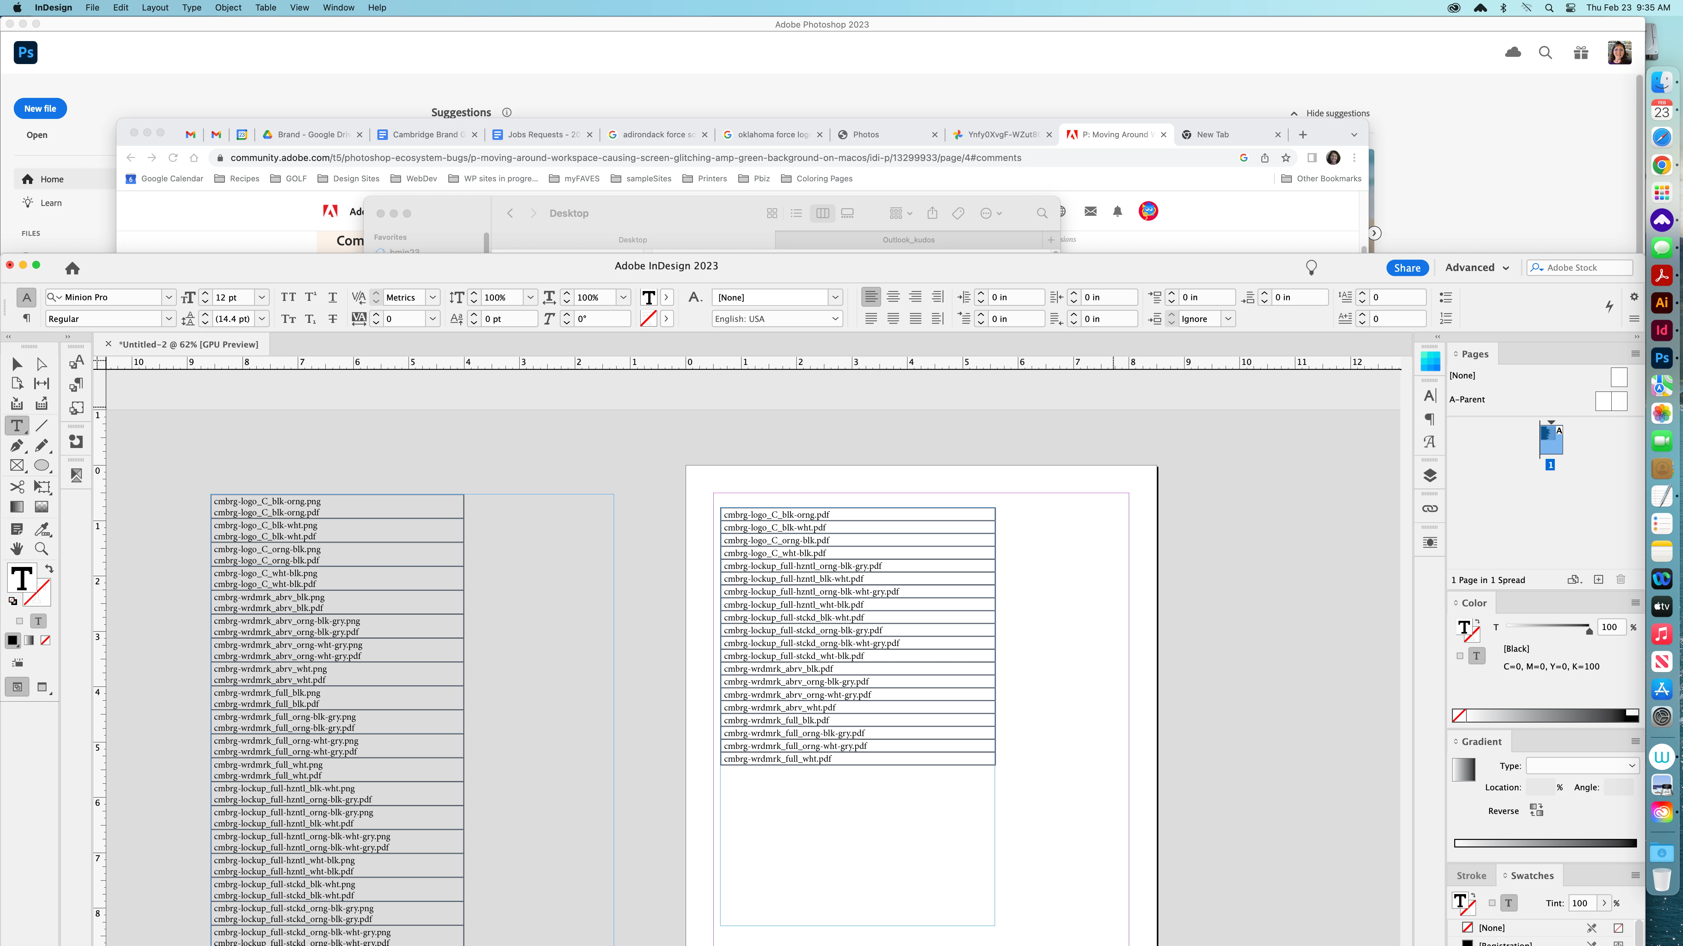
Task: Open the Links panel icon
Action: pos(1430,508)
